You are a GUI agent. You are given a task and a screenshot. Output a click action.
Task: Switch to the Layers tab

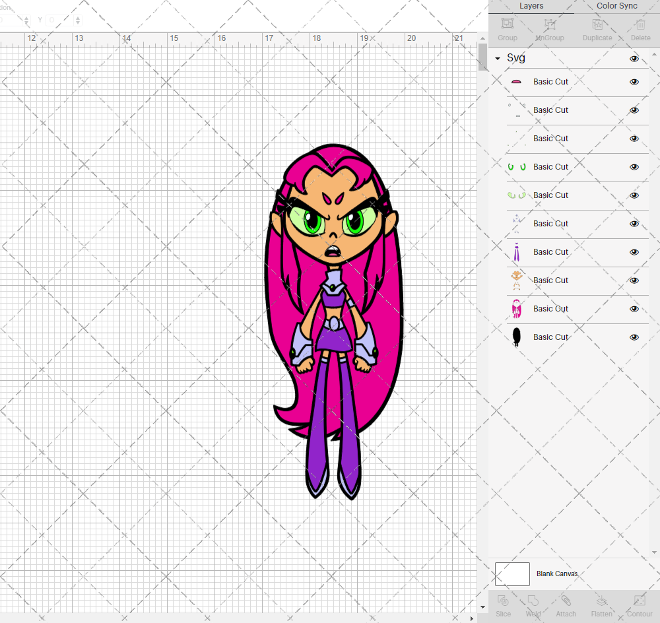point(531,6)
